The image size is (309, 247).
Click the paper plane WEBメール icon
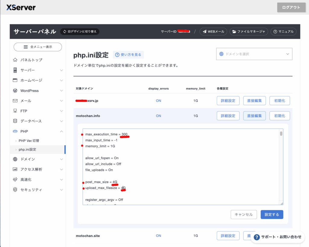point(205,31)
